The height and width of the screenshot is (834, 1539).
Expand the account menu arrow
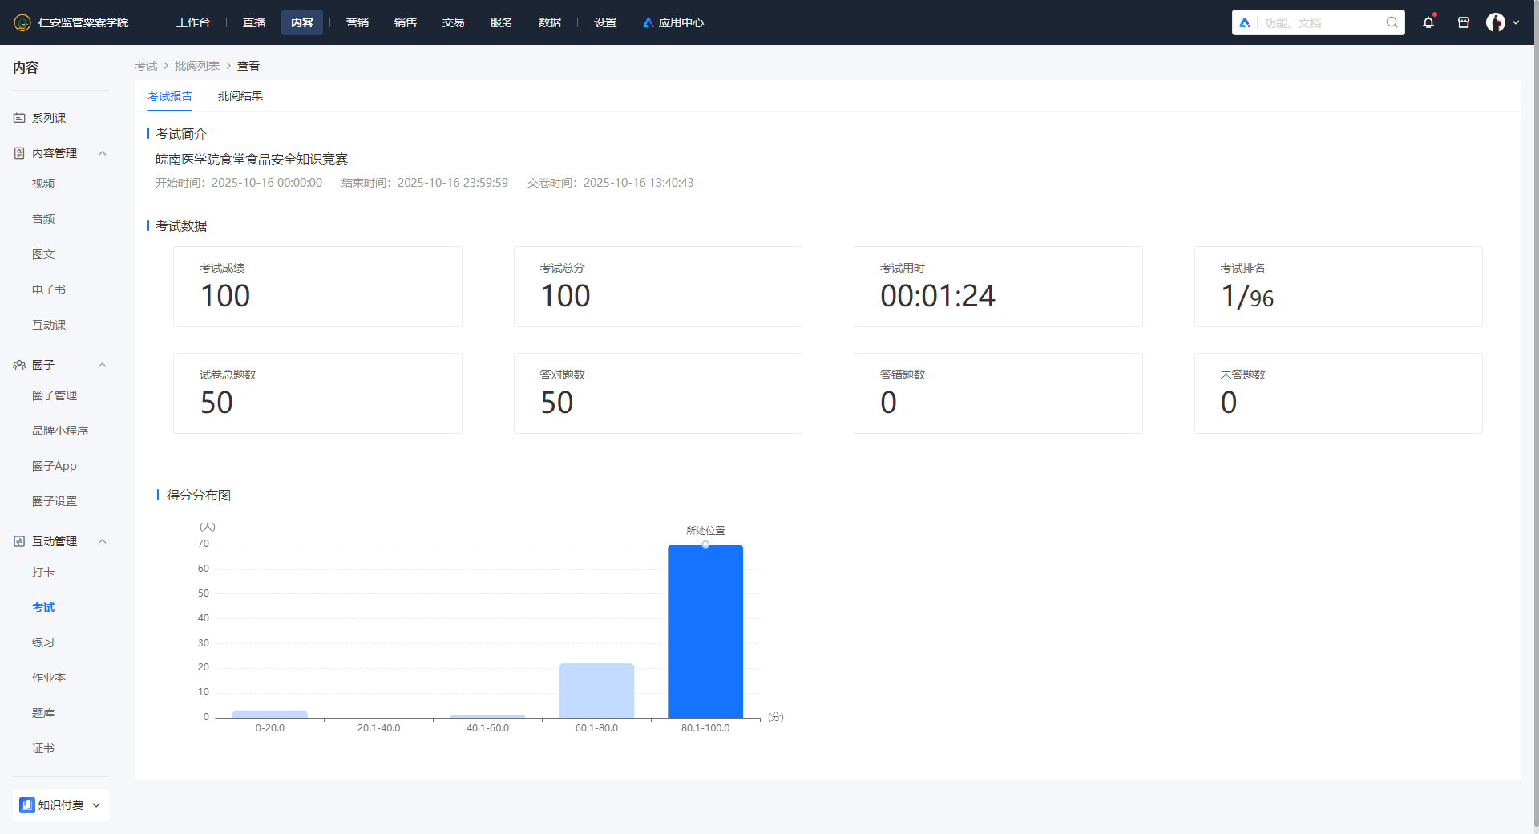tap(1516, 22)
